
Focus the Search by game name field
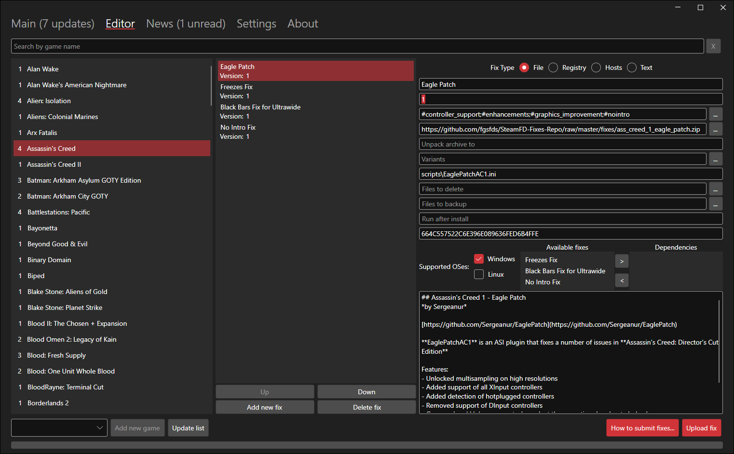pos(357,46)
